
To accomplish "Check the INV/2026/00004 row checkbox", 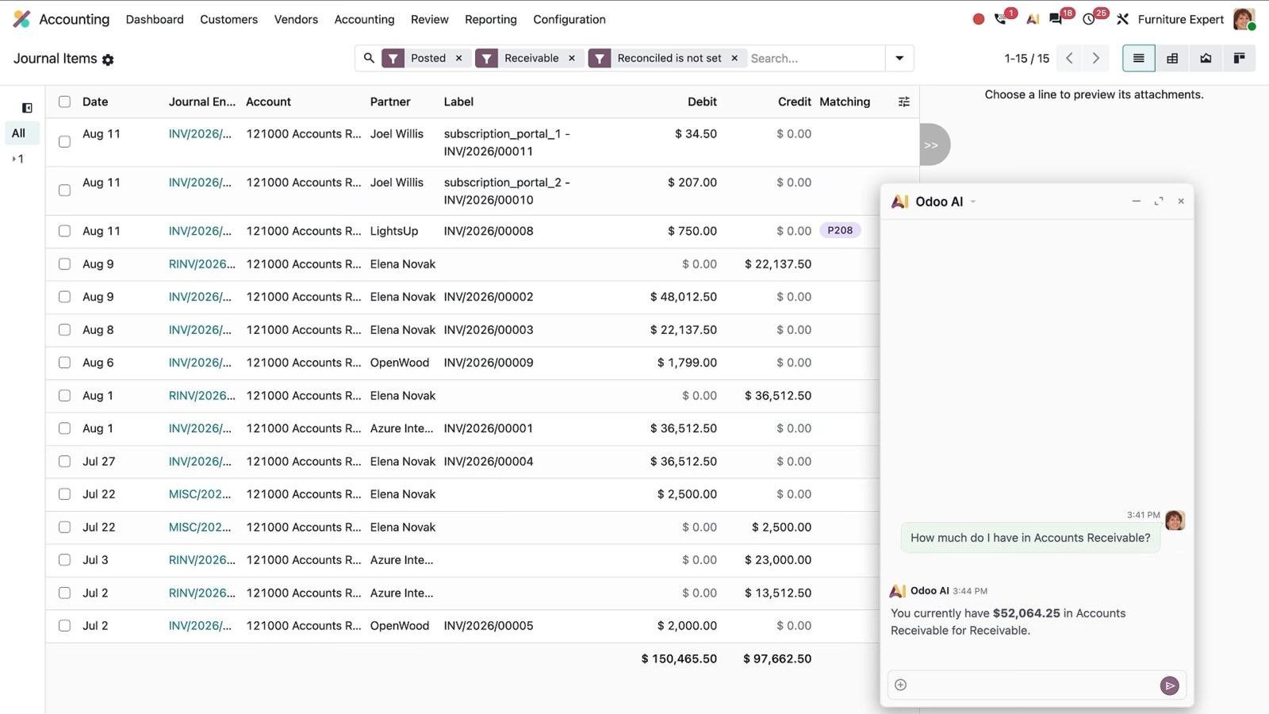I will tap(64, 461).
